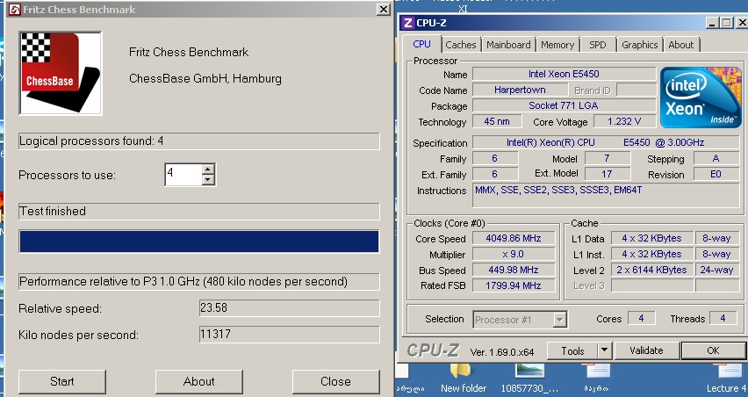Click the Technology 45 nm value
The image size is (748, 397).
click(x=496, y=122)
